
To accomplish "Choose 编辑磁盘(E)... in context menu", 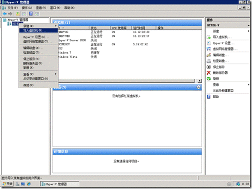I will (x=38, y=48).
